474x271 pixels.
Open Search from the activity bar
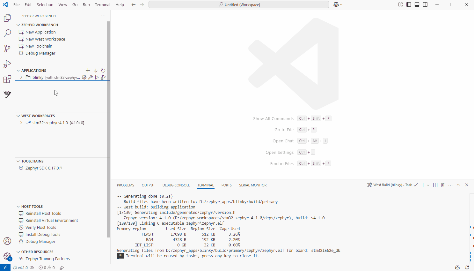[7, 33]
